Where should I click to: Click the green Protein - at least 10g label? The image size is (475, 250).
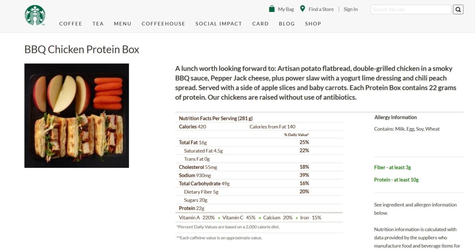click(x=396, y=180)
